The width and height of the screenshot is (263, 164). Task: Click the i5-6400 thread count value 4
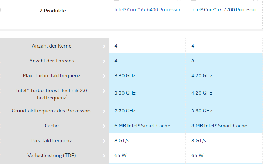[116, 61]
